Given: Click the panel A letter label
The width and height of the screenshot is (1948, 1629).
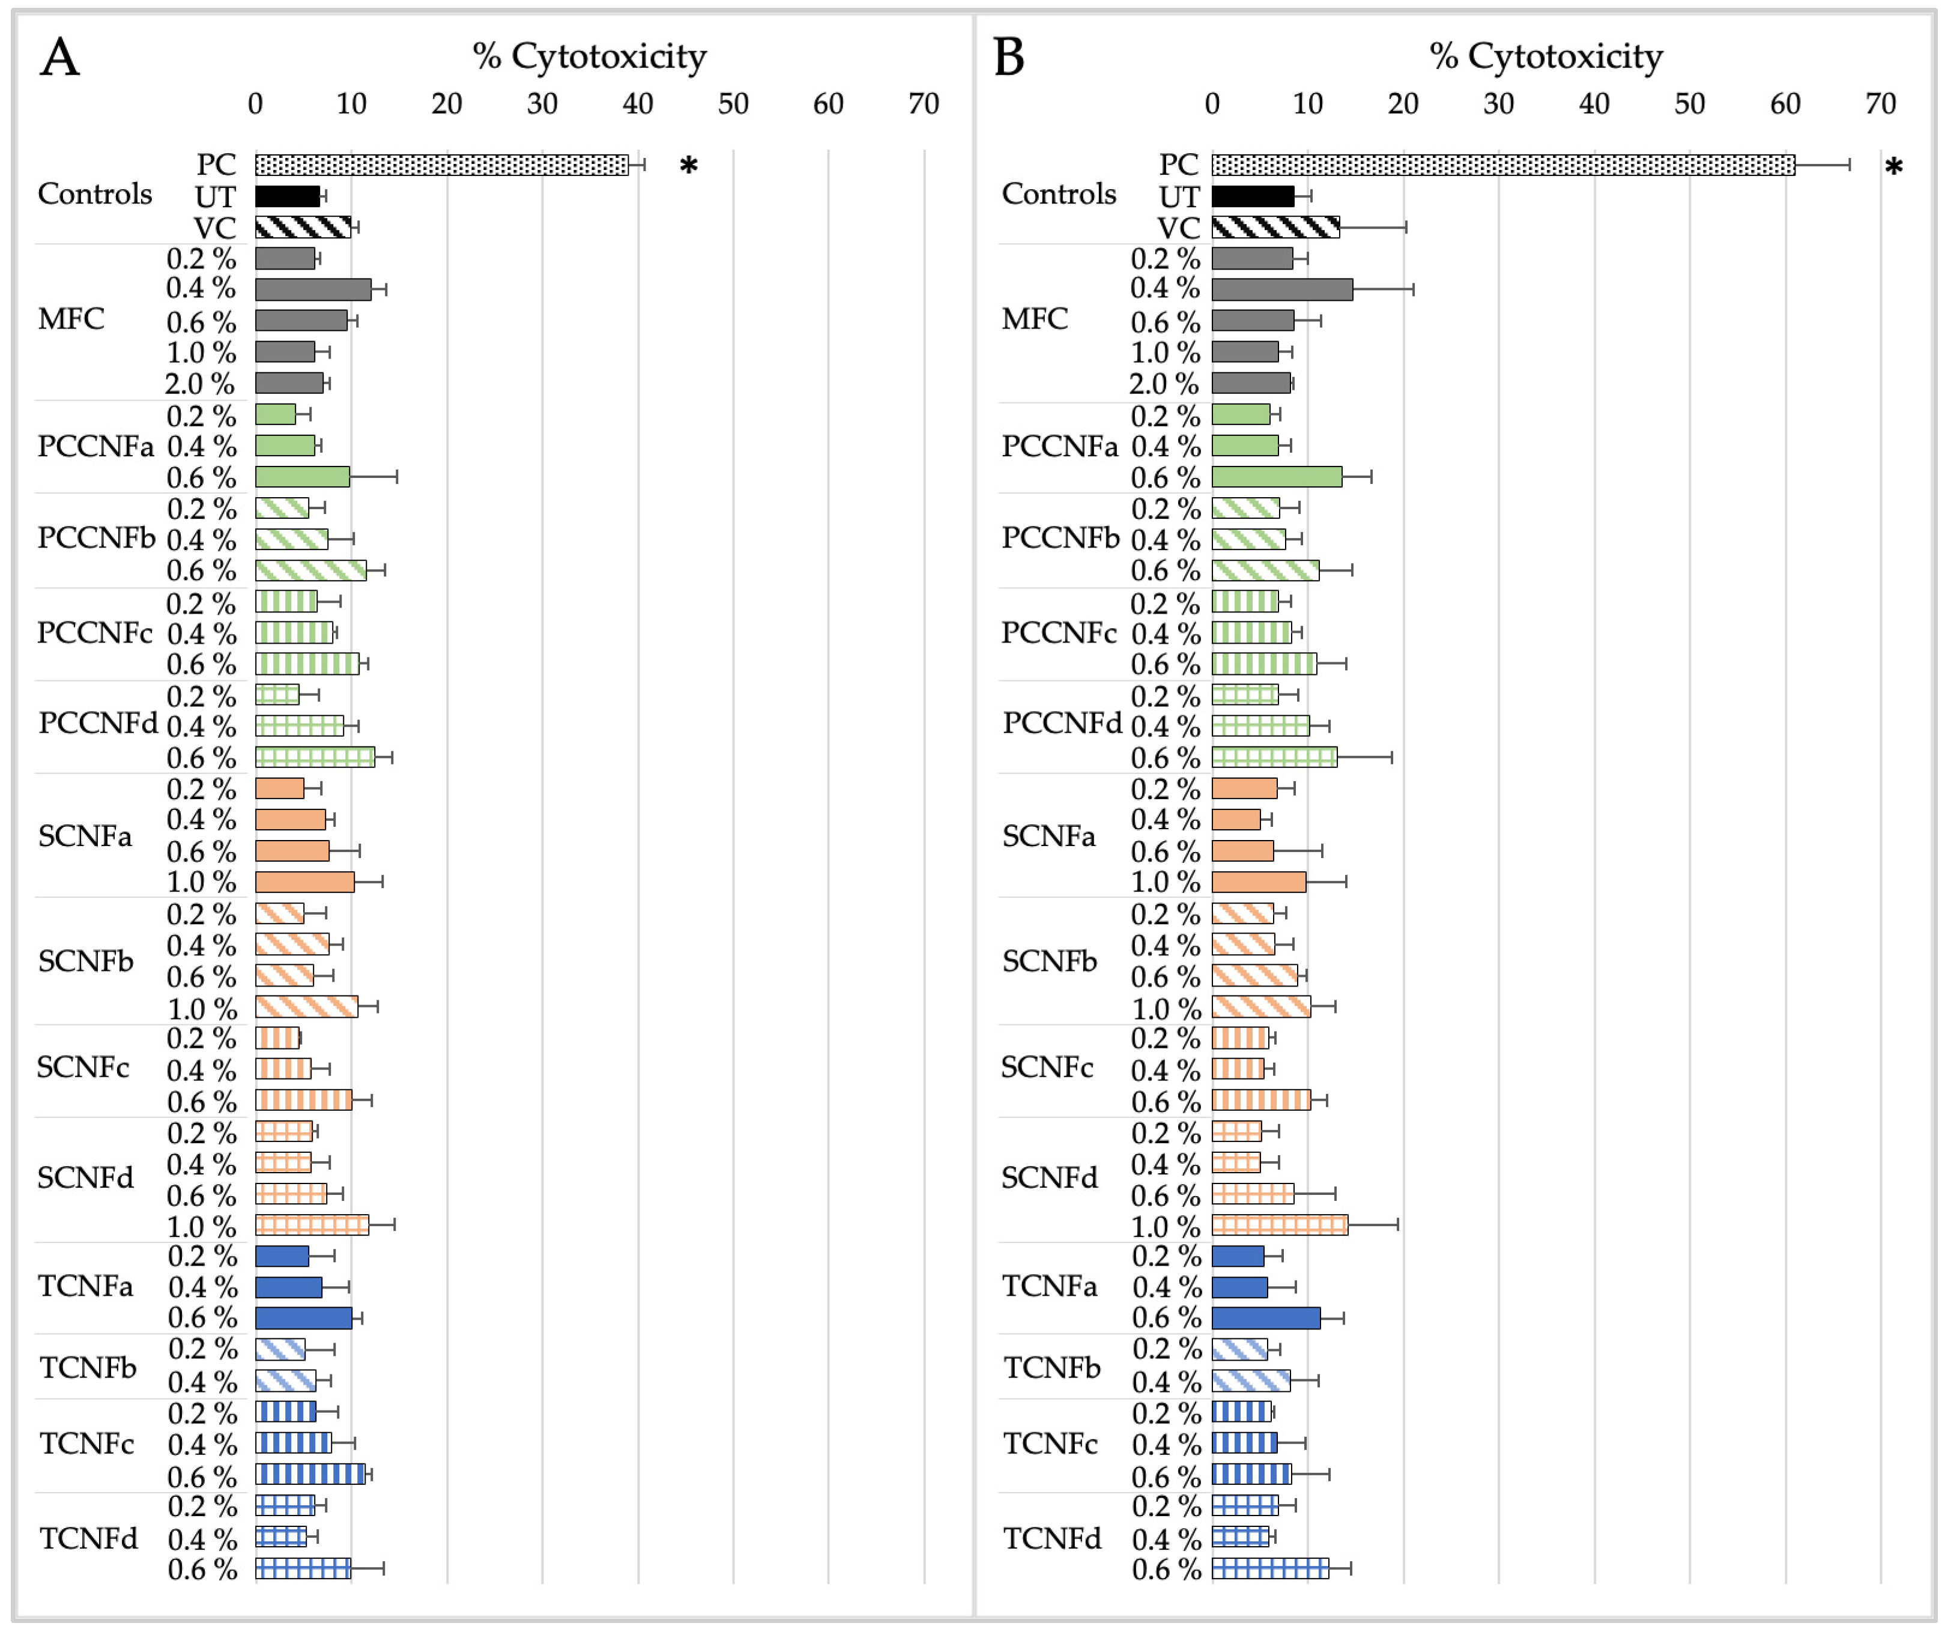Looking at the screenshot, I should [x=60, y=58].
